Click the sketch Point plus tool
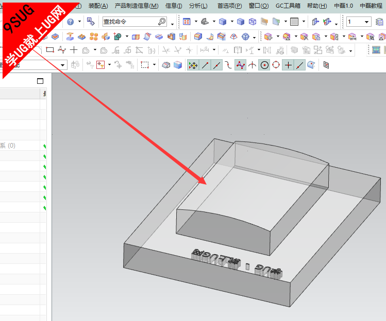Screen dimensions: 386x321 pyautogui.click(x=74, y=50)
